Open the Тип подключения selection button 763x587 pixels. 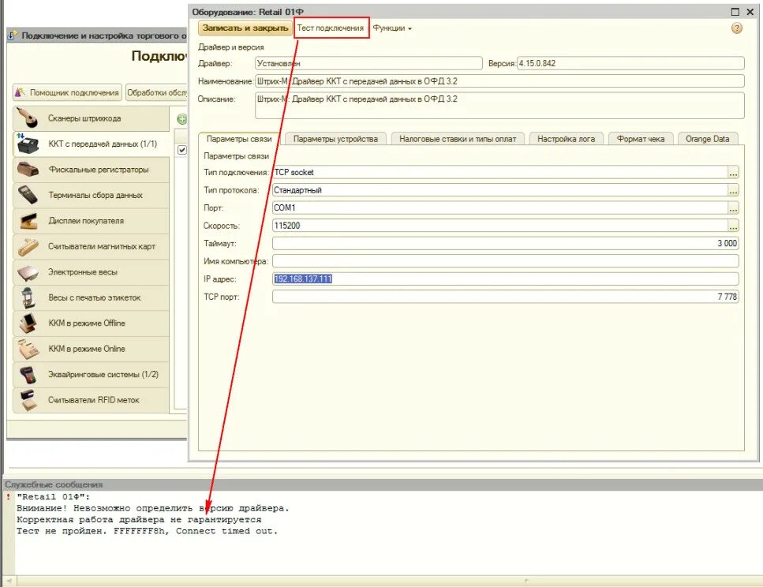point(733,172)
